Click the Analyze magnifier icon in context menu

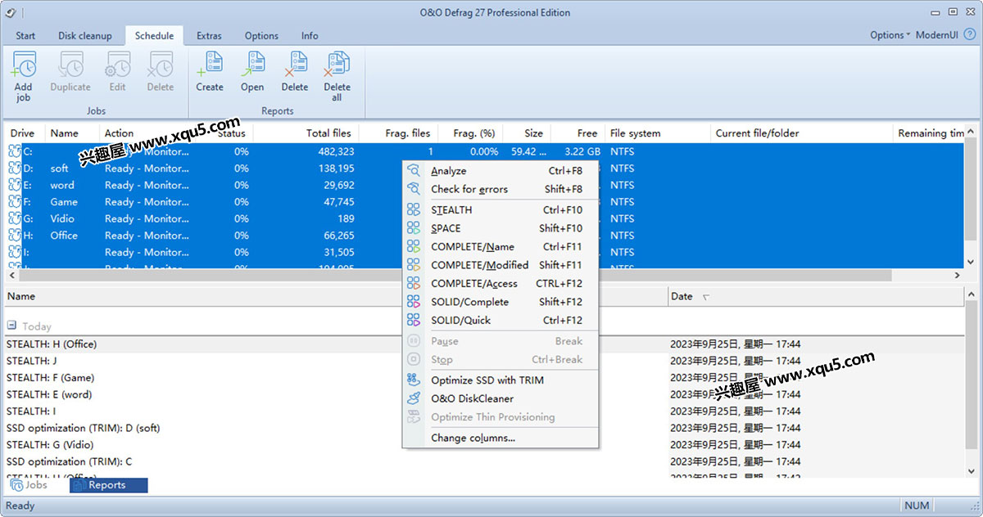coord(414,171)
